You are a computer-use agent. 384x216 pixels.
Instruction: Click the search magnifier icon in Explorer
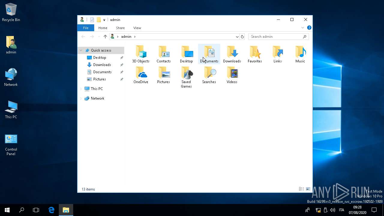point(305,37)
